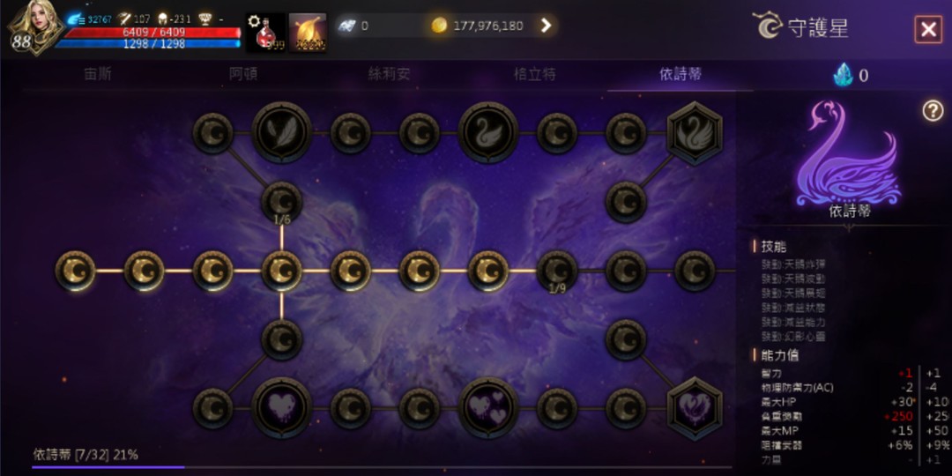
Task: Close the 守護星 window
Action: pos(928,29)
